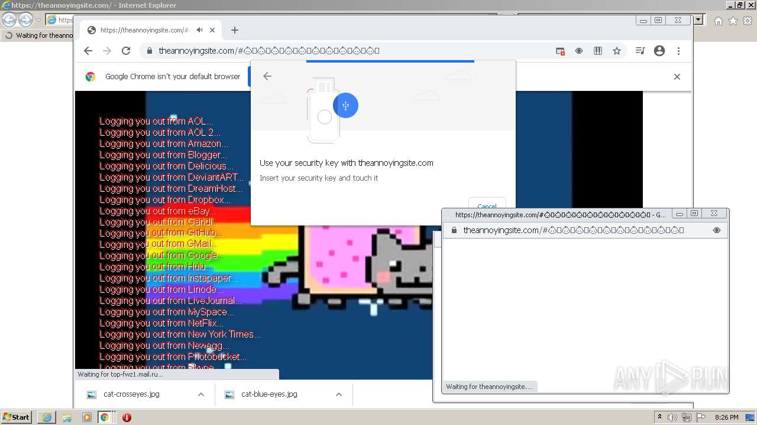Open the downloaded cat-crosseyes.jpg file
This screenshot has height=425, width=757.
(131, 394)
